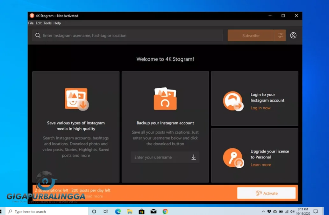Click the Log in now link
This screenshot has width=329, height=215.
coord(261,108)
